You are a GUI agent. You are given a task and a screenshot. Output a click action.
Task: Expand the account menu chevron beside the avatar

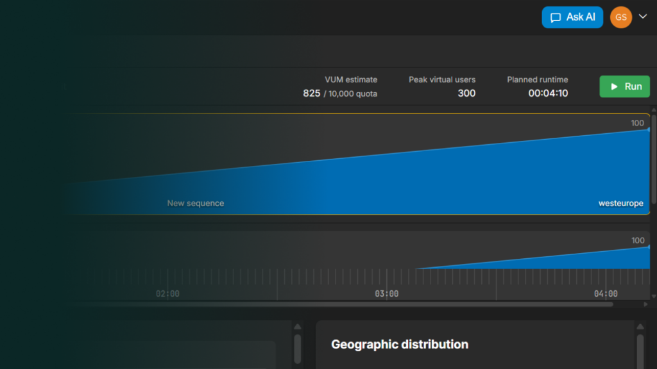coord(643,17)
